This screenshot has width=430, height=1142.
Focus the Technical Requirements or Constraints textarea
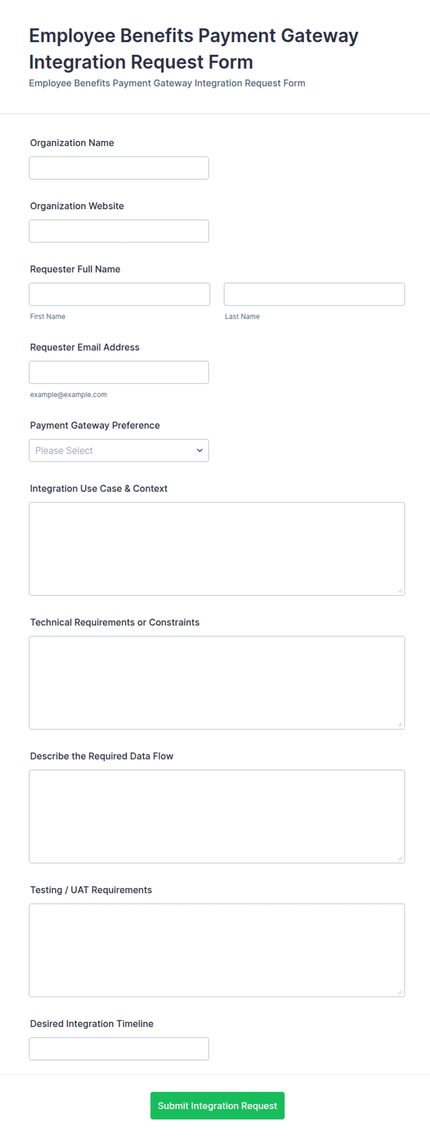coord(217,683)
